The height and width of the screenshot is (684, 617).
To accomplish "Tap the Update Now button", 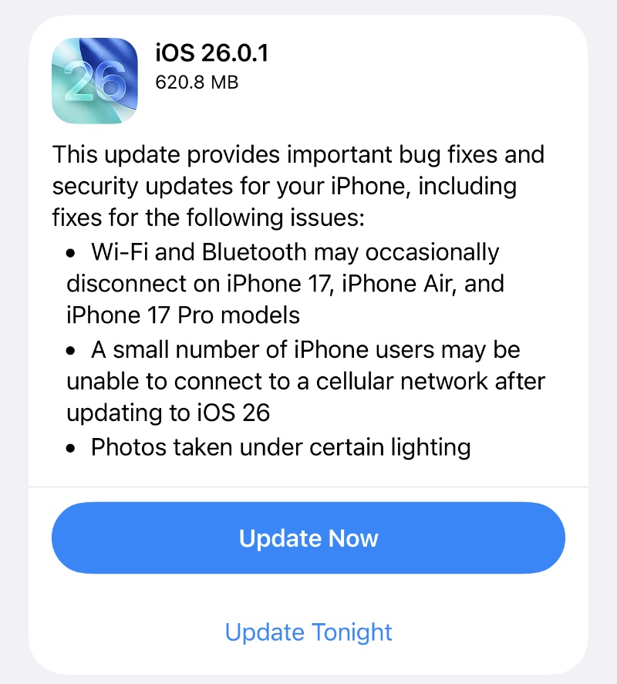I will tap(308, 537).
